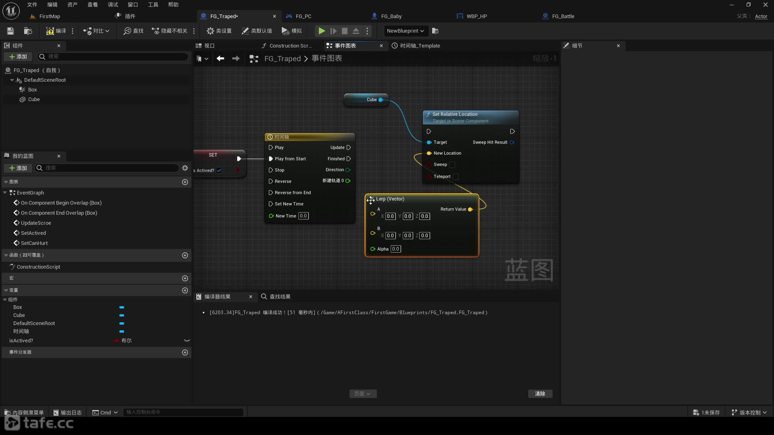Add a new variable via plus icon
Viewport: 774px width, 435px height.
[x=185, y=290]
